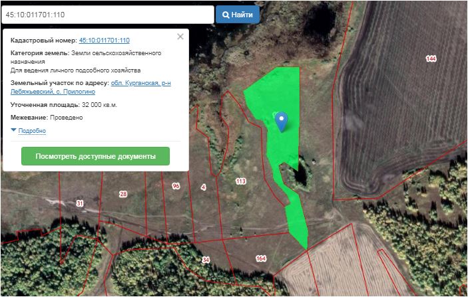Click the cadastral number search field
468x297 pixels.
(x=107, y=14)
